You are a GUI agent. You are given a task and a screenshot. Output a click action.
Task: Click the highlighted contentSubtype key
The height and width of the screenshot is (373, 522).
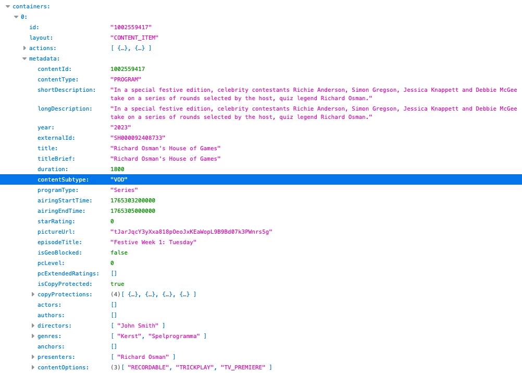(x=63, y=179)
